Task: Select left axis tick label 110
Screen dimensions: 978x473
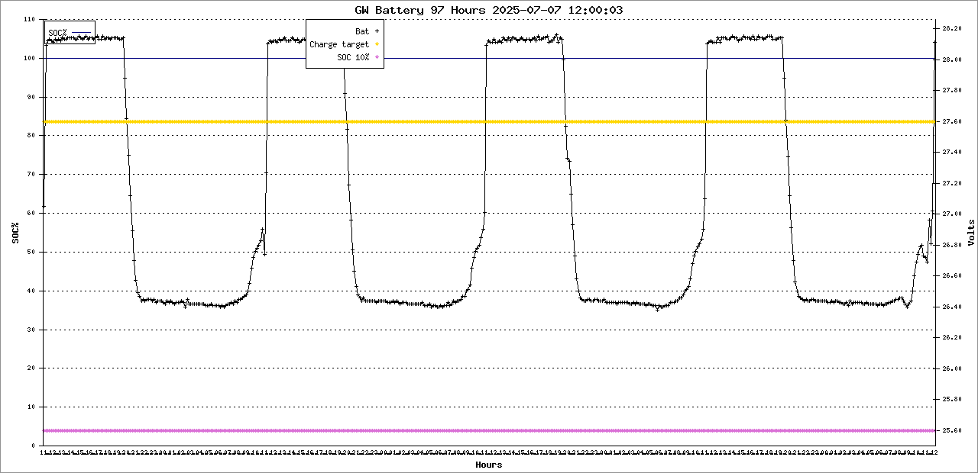Action: click(31, 19)
